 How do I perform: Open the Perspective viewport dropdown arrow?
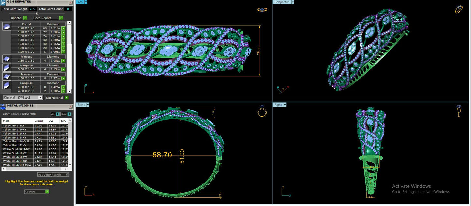[293, 2]
